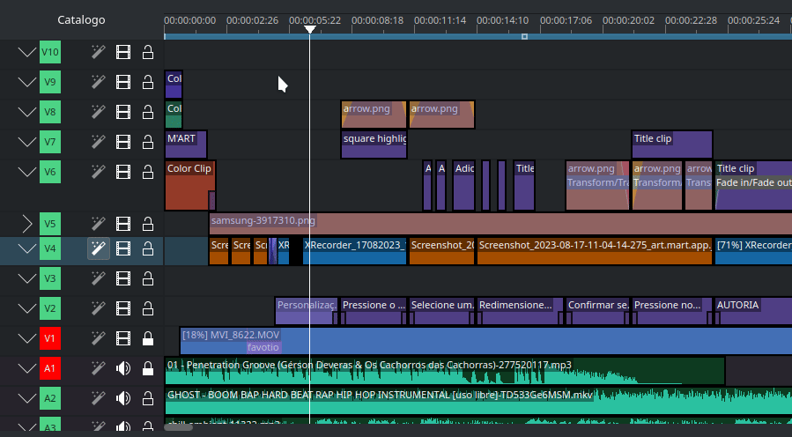Image resolution: width=792 pixels, height=437 pixels.
Task: Collapse track V6 using its chevron
Action: 26,172
